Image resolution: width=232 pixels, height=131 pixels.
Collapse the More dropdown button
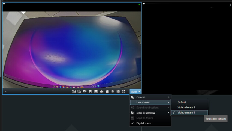(135, 92)
